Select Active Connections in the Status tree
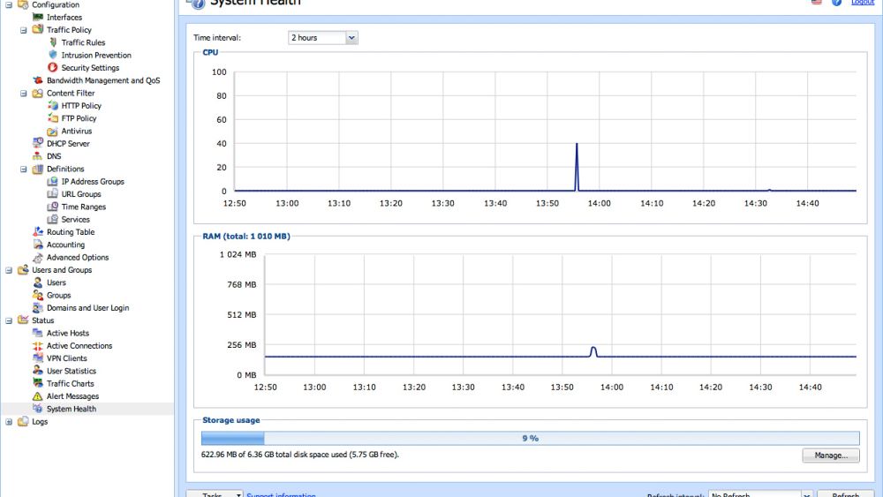 click(x=79, y=346)
